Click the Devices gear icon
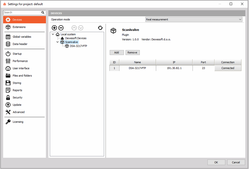249x169 pixels. [8, 20]
